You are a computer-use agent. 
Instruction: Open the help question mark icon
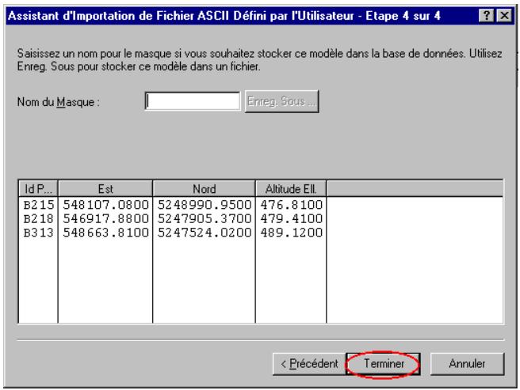coord(487,16)
